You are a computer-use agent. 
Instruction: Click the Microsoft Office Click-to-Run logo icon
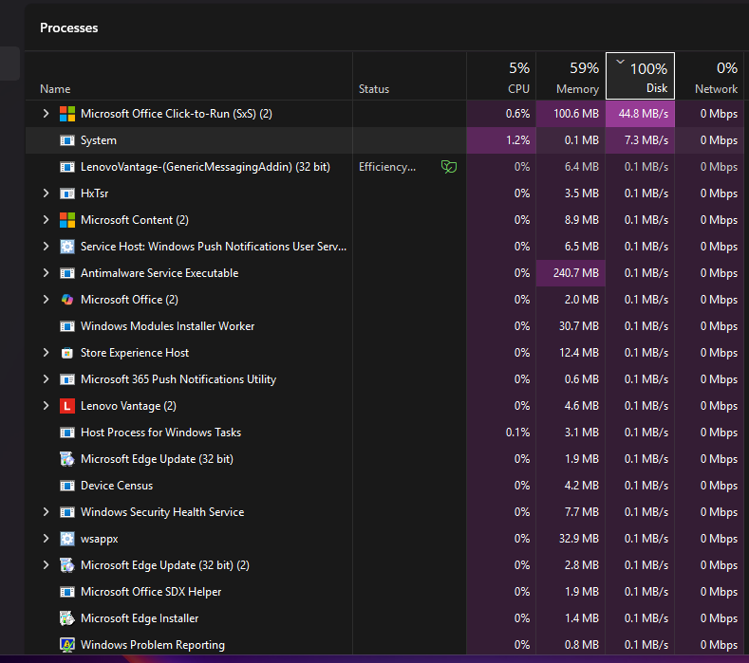(x=67, y=114)
